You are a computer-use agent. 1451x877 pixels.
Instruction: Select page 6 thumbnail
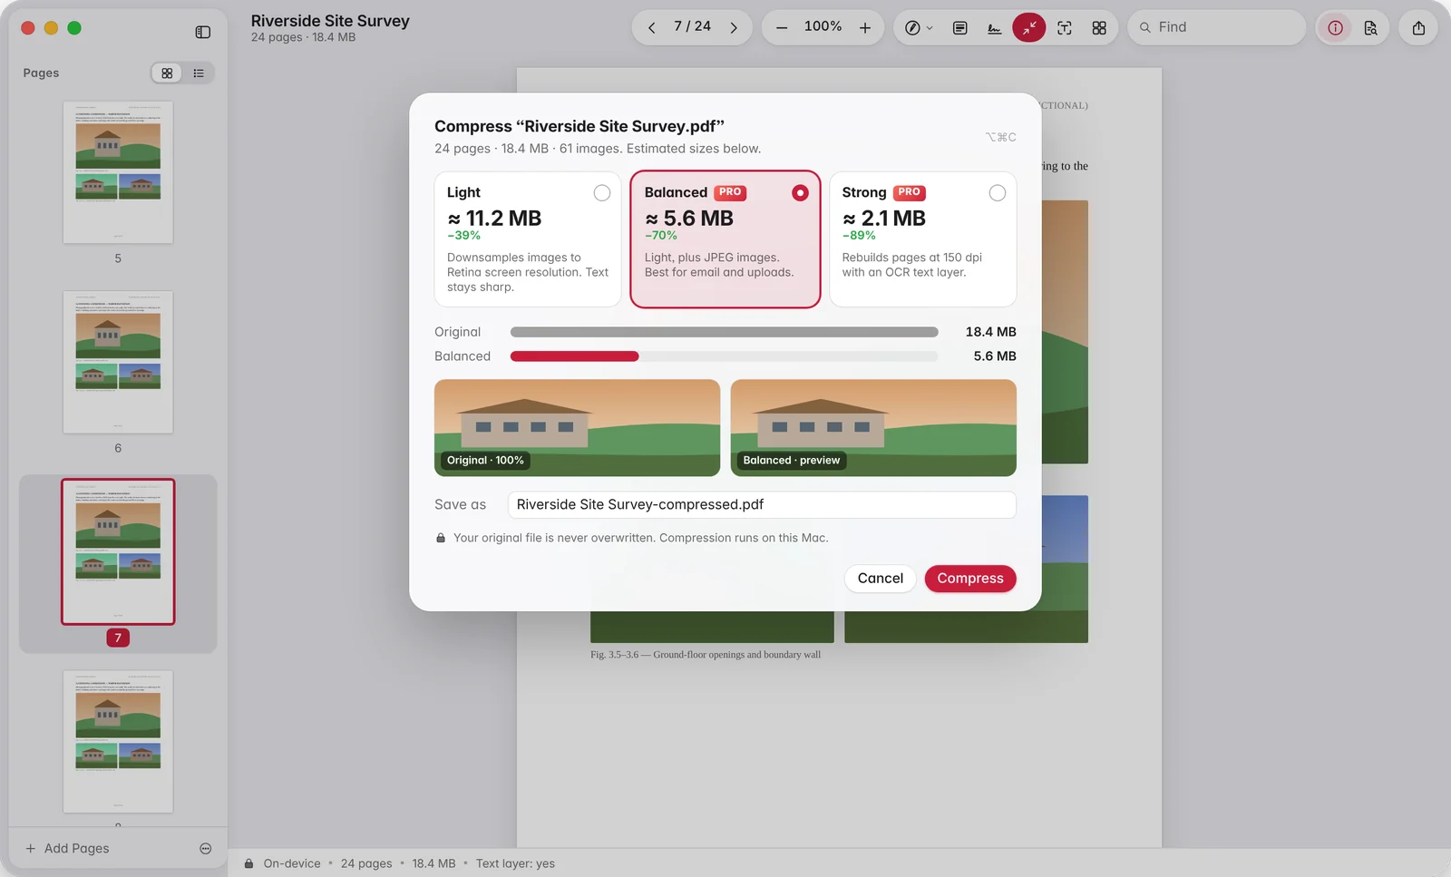click(118, 362)
